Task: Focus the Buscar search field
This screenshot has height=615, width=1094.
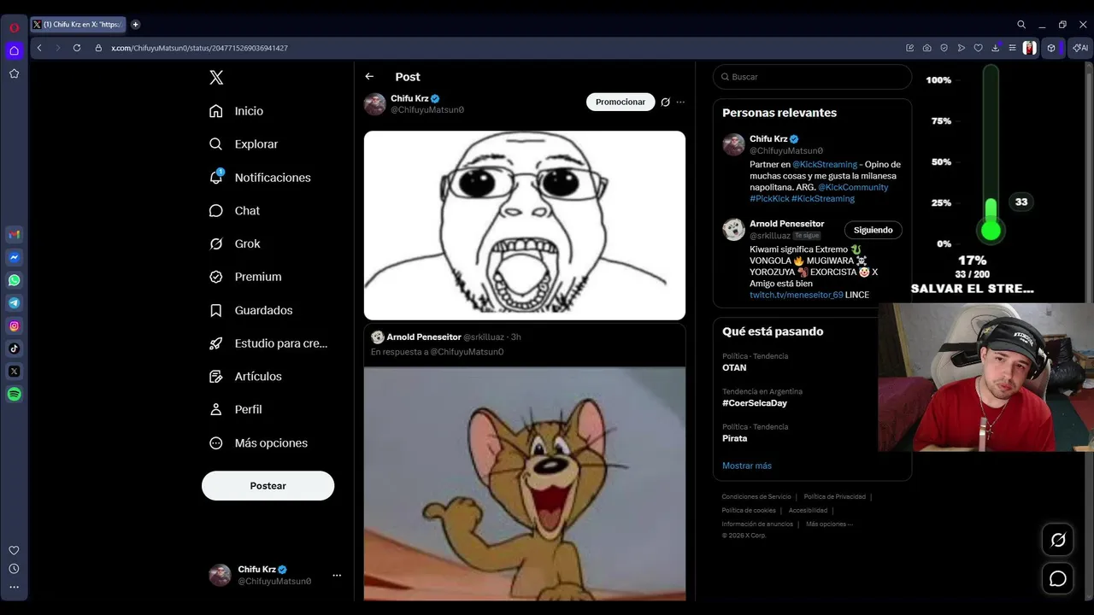Action: [x=812, y=77]
